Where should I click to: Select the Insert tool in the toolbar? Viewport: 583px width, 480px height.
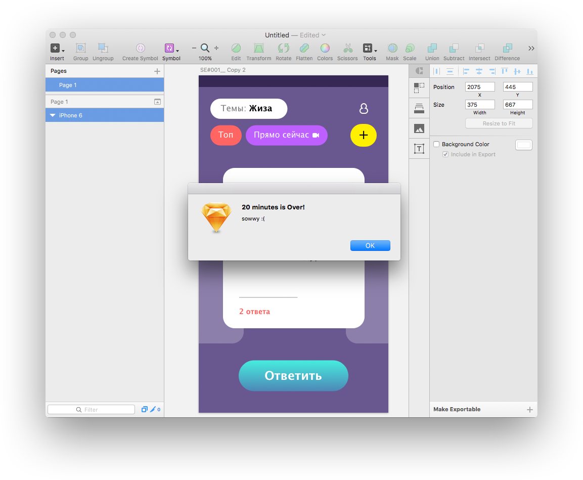(x=55, y=48)
